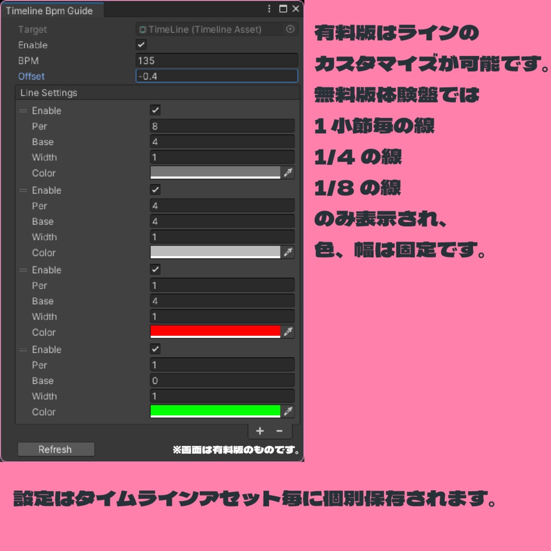Pick color with eyedropper for Per 8 line
The width and height of the screenshot is (551, 551).
[x=288, y=173]
